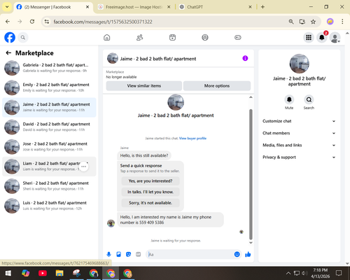Expand the Customize chat section
Image resolution: width=350 pixels, height=280 pixels.
click(299, 121)
